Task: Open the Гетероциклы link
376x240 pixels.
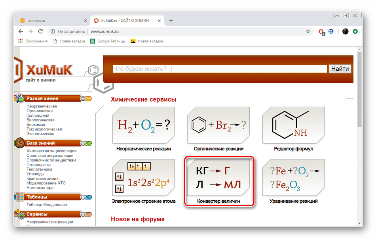Action: pyautogui.click(x=38, y=165)
